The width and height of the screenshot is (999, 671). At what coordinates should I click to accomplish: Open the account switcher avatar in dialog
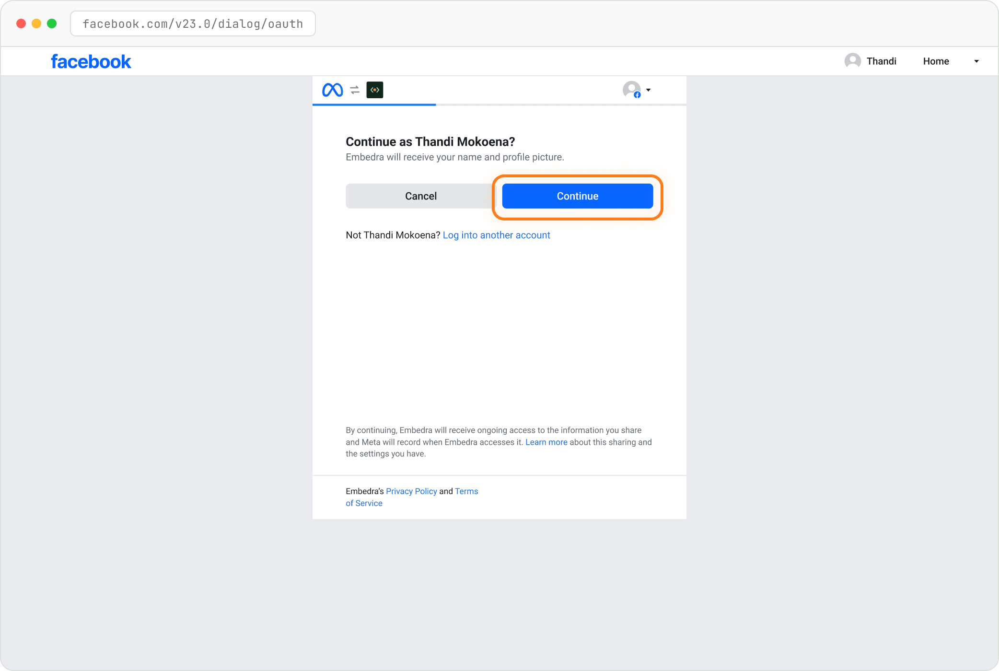(632, 90)
